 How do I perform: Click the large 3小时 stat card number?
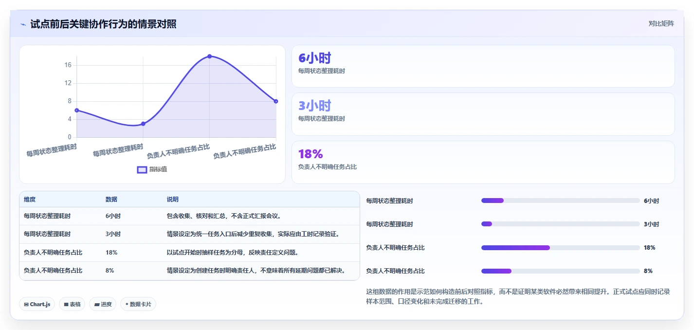click(314, 106)
